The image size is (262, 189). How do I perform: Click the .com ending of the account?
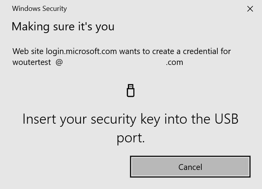175,62
